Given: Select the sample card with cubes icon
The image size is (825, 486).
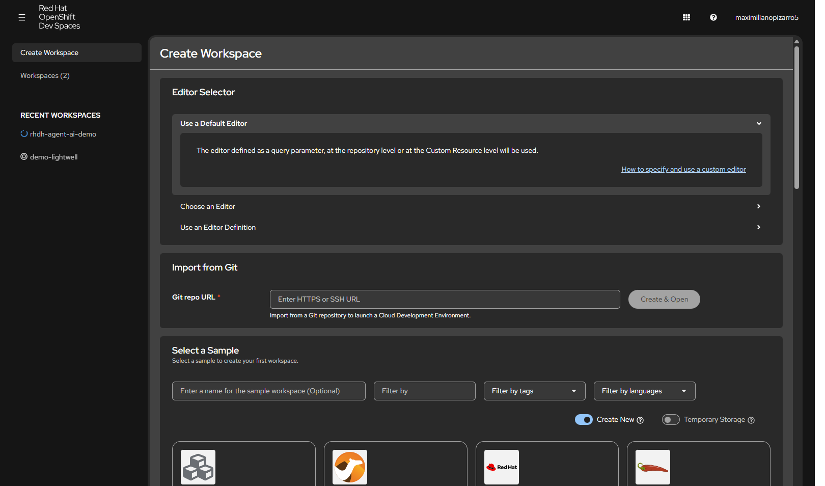Looking at the screenshot, I should click(x=244, y=464).
